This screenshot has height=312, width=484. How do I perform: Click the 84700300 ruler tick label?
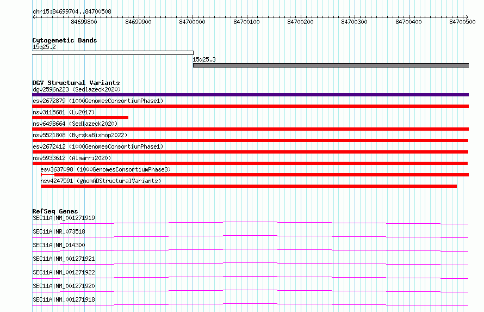coord(355,22)
